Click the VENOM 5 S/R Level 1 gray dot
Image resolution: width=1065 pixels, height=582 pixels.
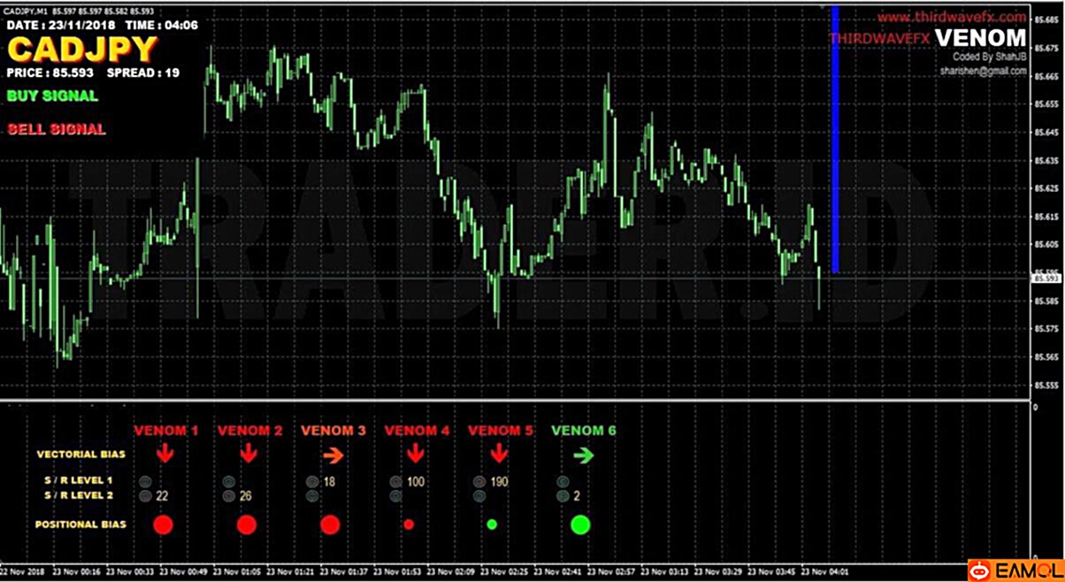click(x=479, y=482)
